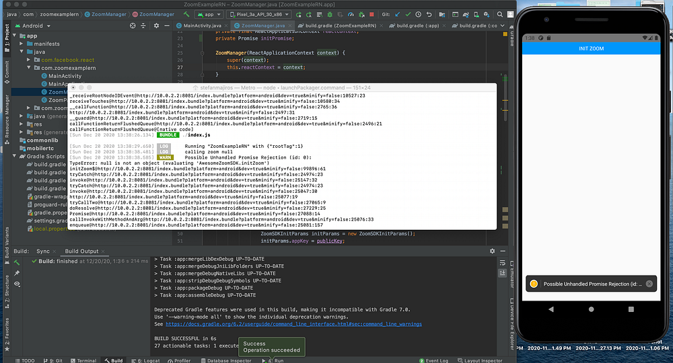The image size is (673, 363).
Task: Click the Make Project hammer icon in toolbar
Action: pos(186,14)
